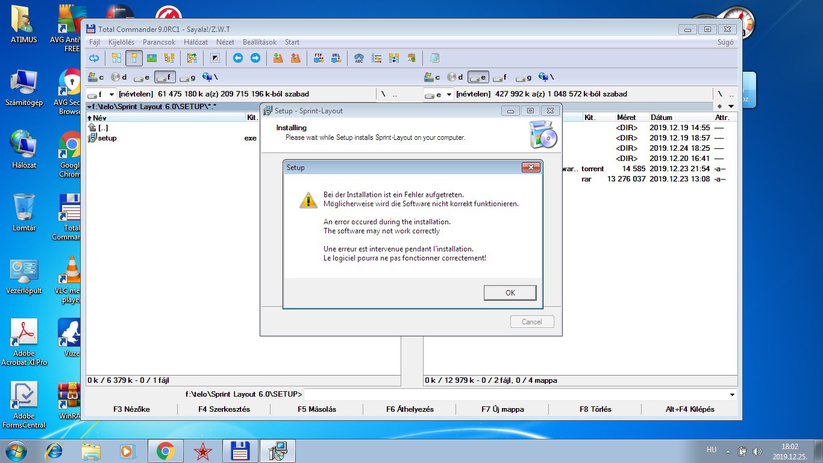
Task: Click F7 Új mappa button
Action: click(x=502, y=409)
